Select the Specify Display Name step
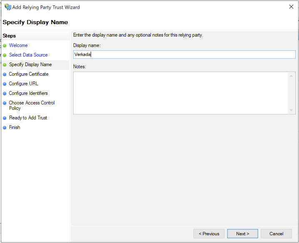Screen dimensions: 299x243 30,64
